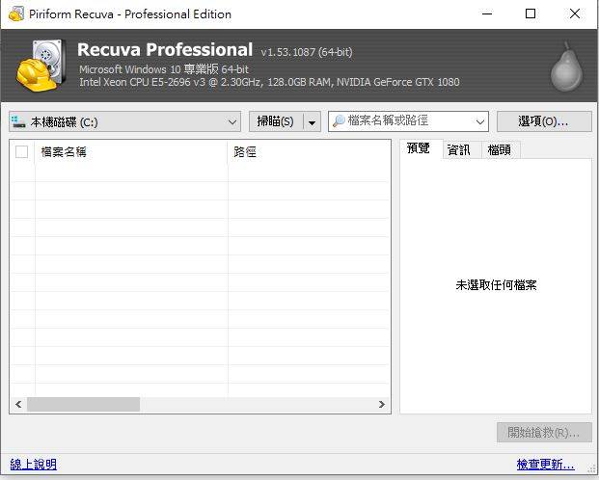Screen dimensions: 599x480
Task: Click in the 檔案名稱或路徑 search field
Action: click(x=408, y=121)
